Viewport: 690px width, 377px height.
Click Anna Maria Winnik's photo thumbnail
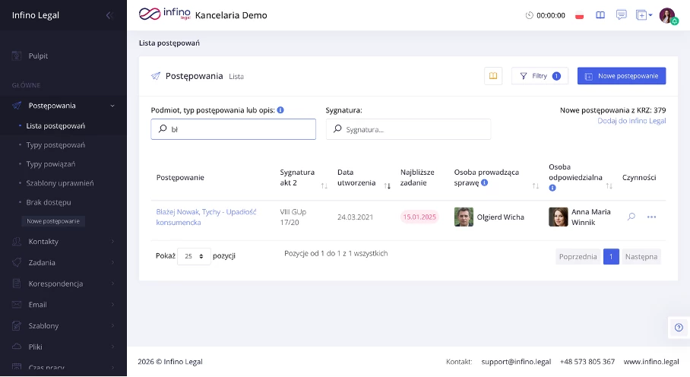[559, 217]
